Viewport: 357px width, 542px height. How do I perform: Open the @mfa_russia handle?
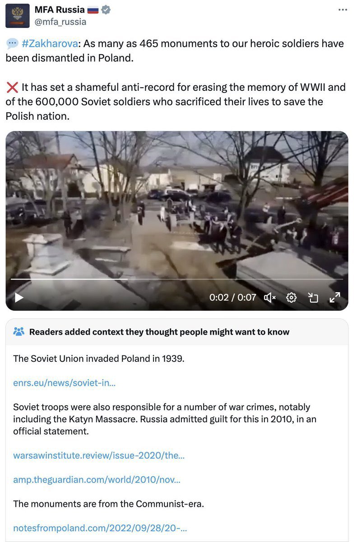(60, 22)
